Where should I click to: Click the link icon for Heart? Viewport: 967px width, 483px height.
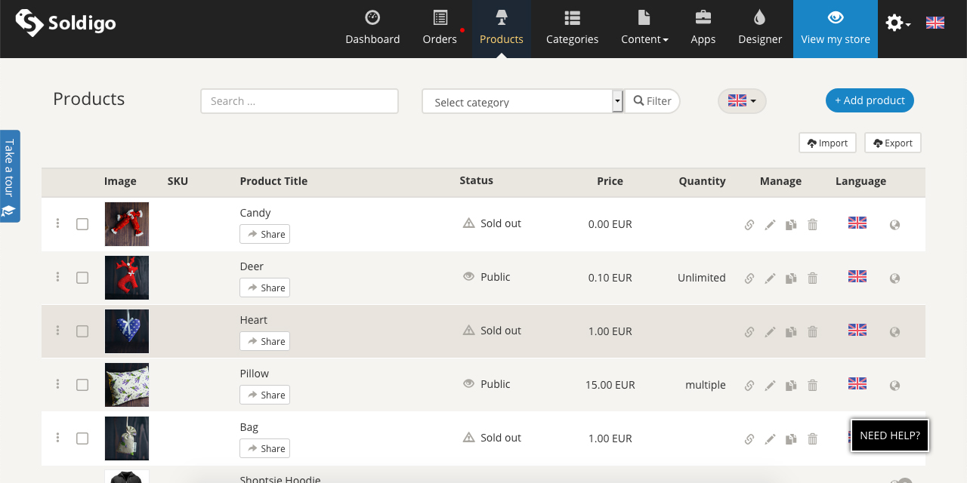tap(749, 332)
